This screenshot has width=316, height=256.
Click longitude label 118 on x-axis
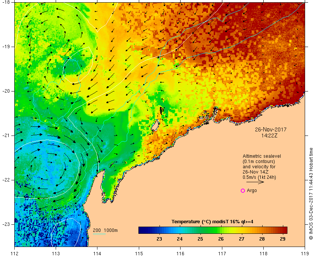coord(263,253)
